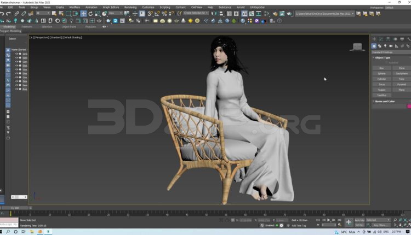Open the Scene Explorer toolbar icon
The width and height of the screenshot is (411, 235).
tap(229, 14)
